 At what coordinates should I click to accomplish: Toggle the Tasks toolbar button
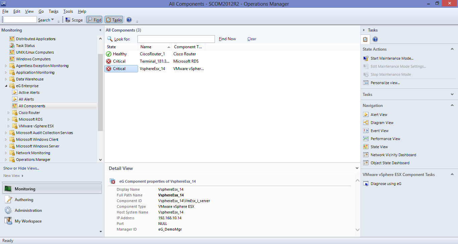coord(114,20)
